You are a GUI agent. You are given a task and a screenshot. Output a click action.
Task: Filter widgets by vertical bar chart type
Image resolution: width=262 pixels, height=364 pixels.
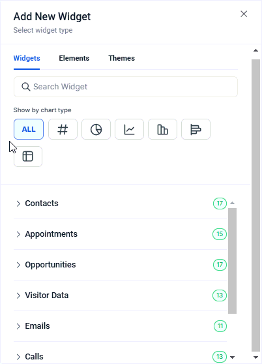pos(162,129)
